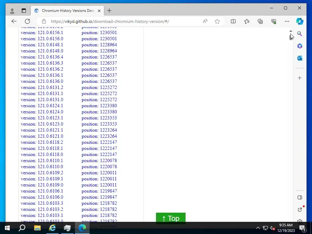This screenshot has width=312, height=234.
Task: Click position 1220011 for version 121.0.6109.2
Action: click(x=99, y=173)
